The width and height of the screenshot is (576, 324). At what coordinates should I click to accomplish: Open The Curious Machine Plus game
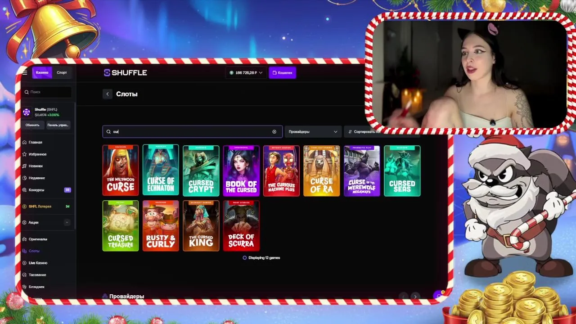(281, 171)
